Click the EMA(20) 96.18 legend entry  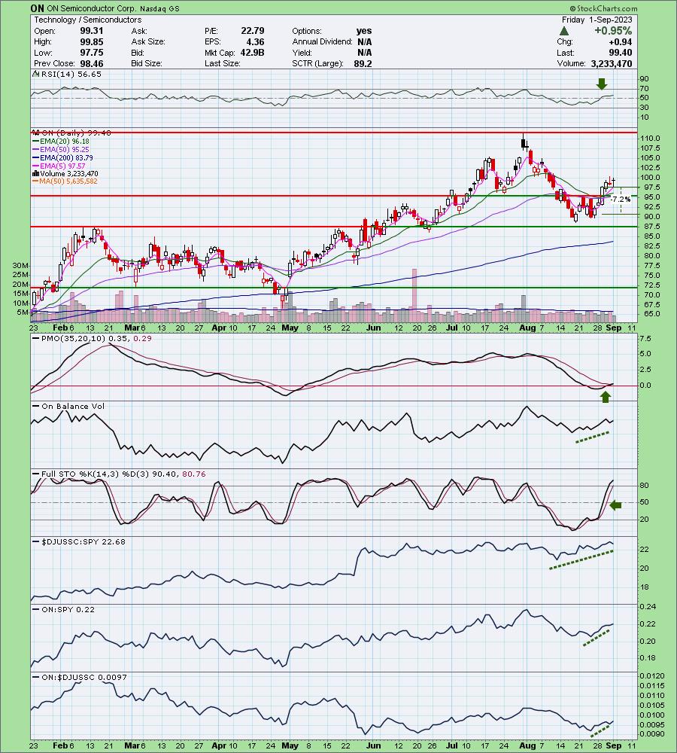point(61,142)
